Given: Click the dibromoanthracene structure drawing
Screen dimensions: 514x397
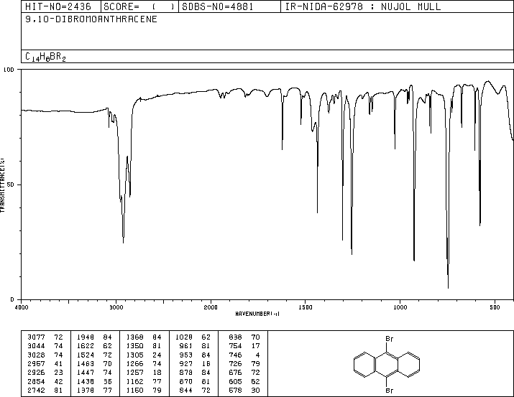Looking at the screenshot, I should pos(387,364).
